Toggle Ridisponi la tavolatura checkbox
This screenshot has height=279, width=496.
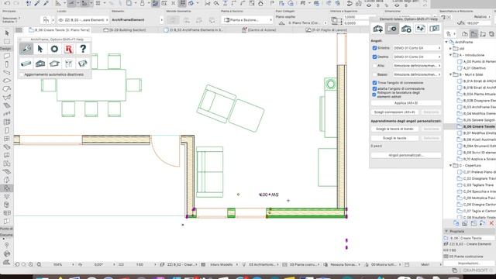374,95
